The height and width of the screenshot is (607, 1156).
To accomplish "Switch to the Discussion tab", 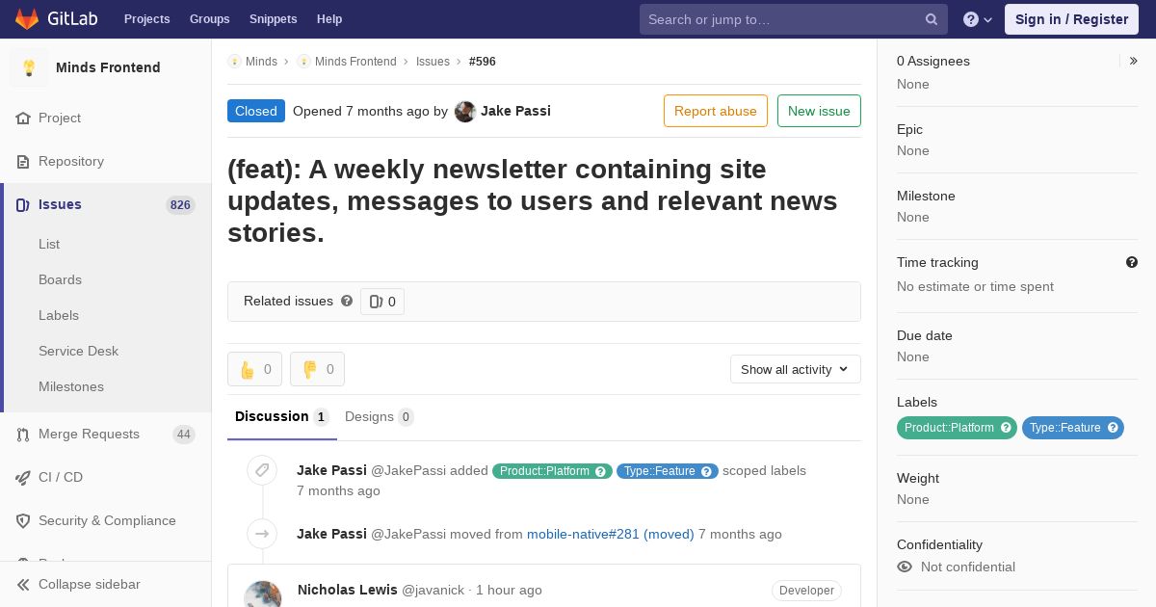I will point(282,416).
